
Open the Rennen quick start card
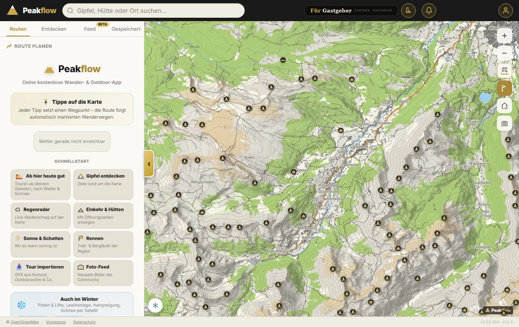[x=103, y=244]
